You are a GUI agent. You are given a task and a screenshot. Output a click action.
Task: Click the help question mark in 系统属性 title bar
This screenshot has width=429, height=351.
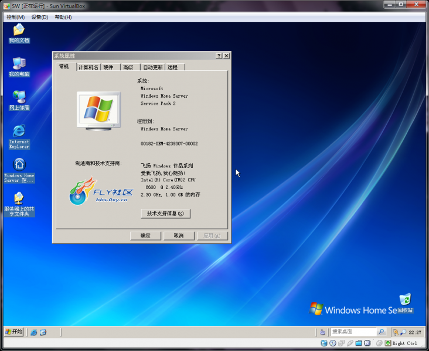pos(219,56)
